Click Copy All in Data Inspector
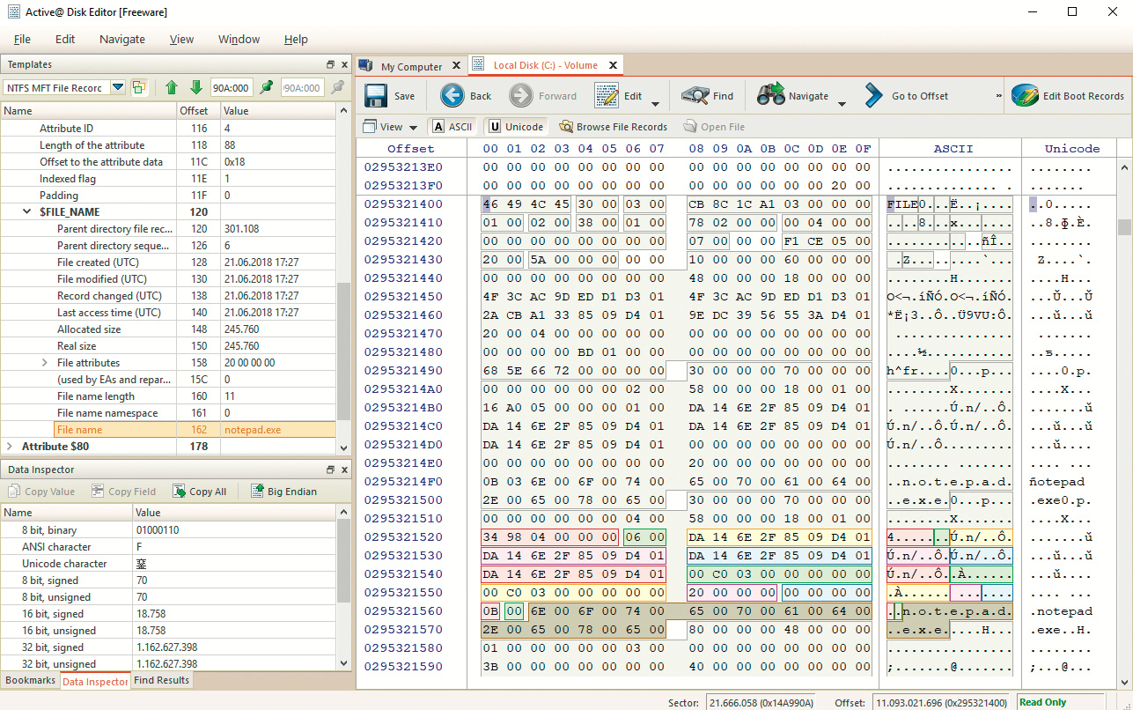This screenshot has width=1133, height=710. pos(199,492)
